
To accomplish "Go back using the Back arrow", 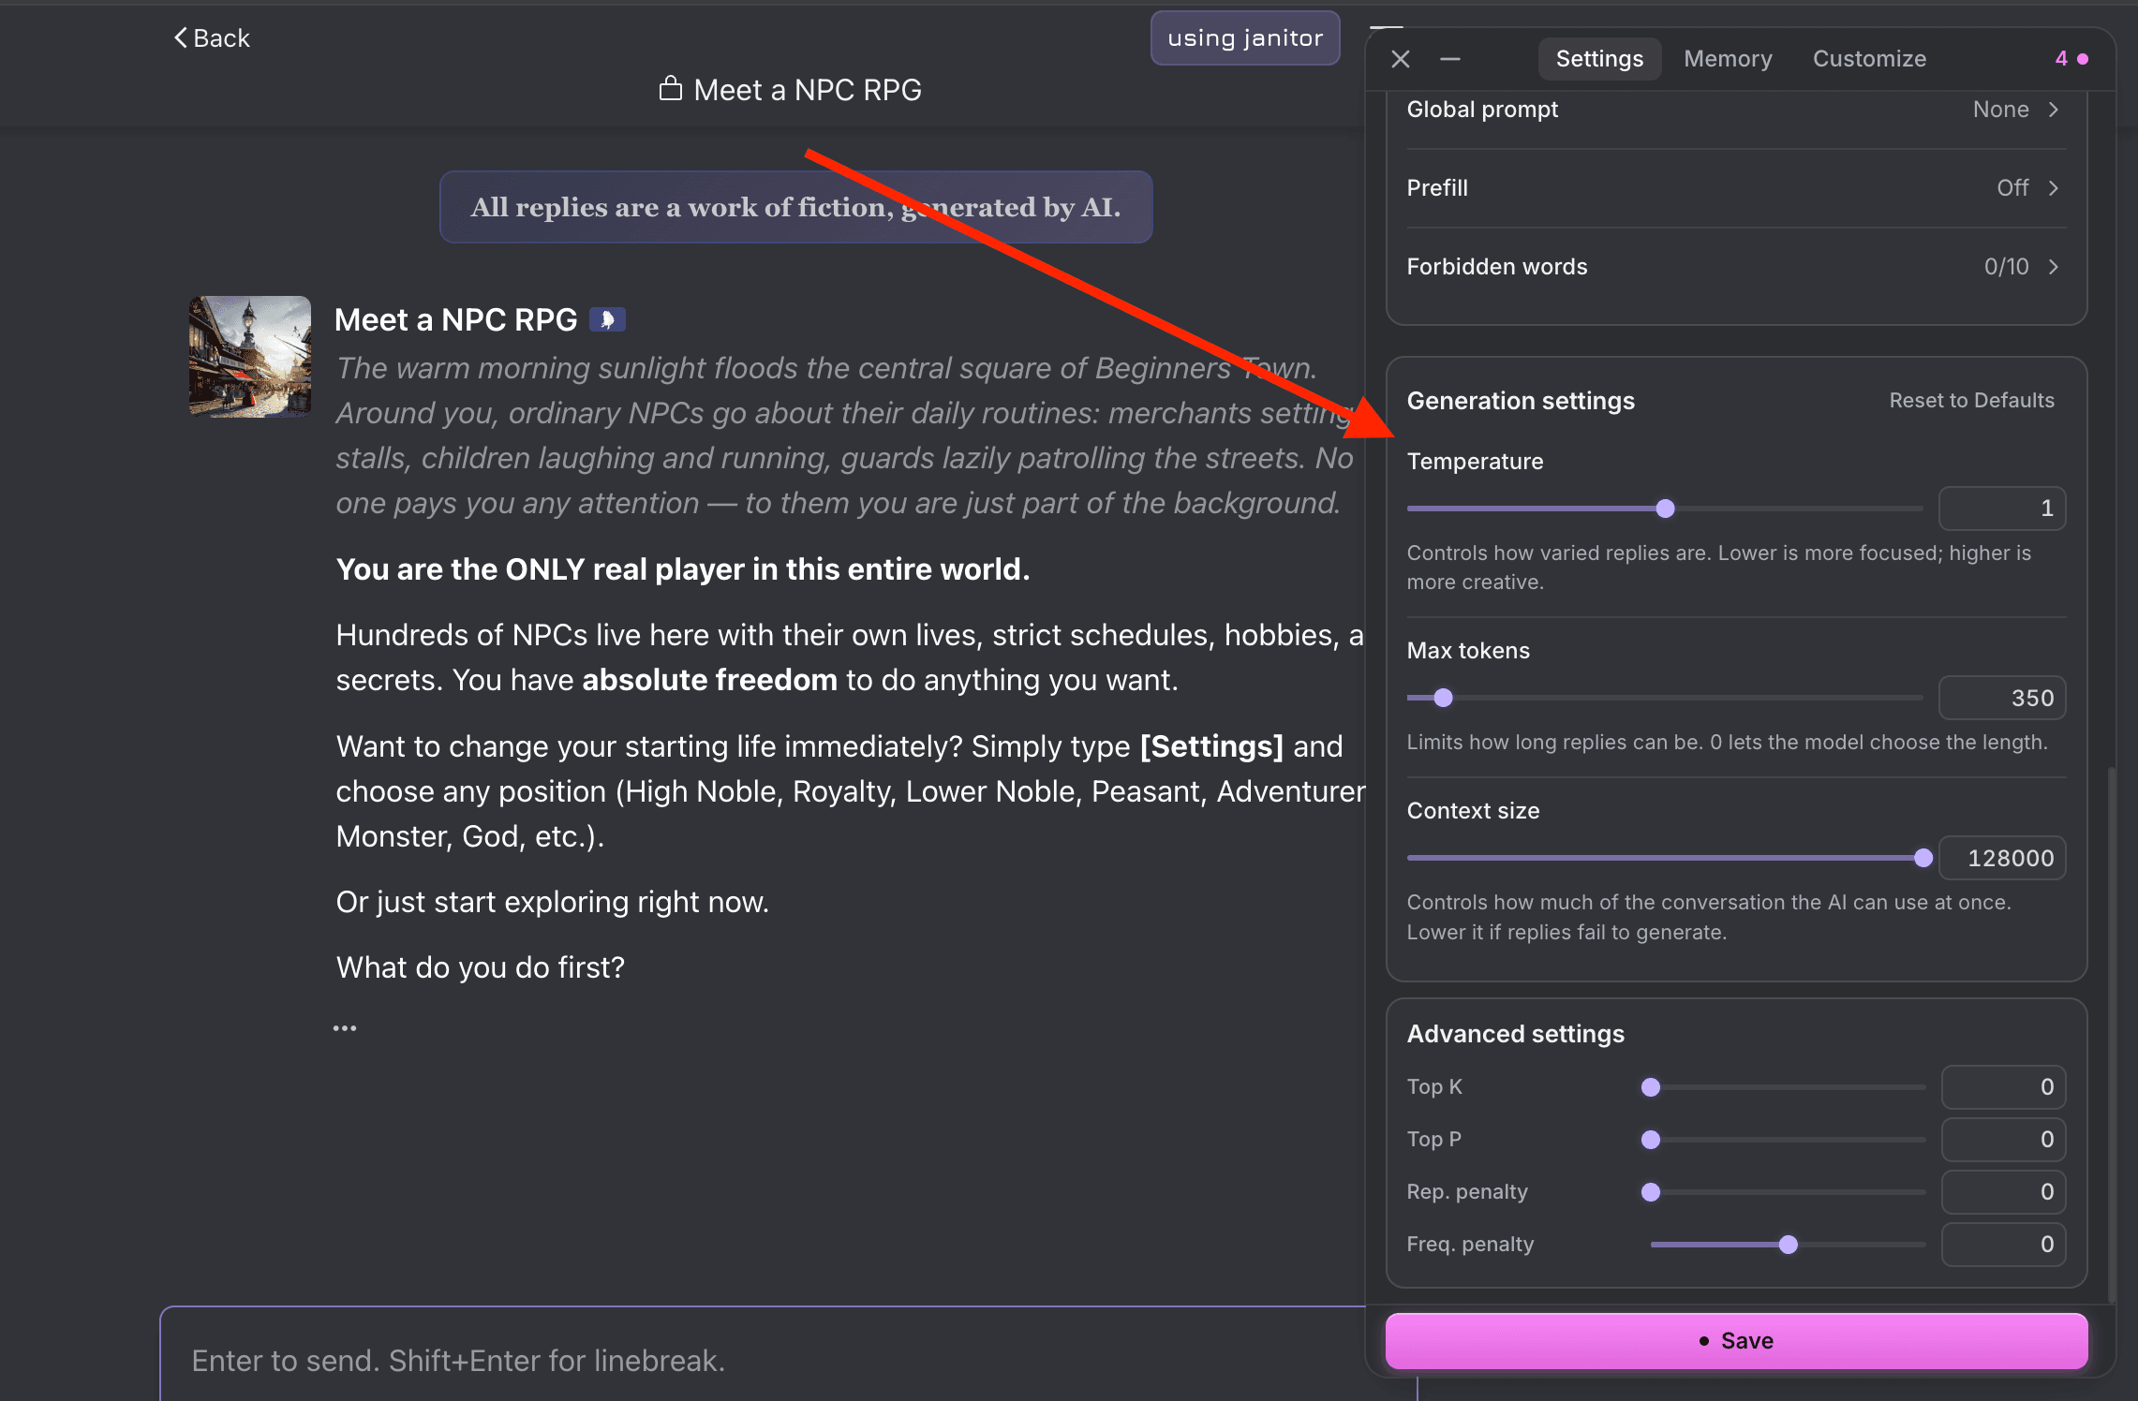I will [x=212, y=38].
